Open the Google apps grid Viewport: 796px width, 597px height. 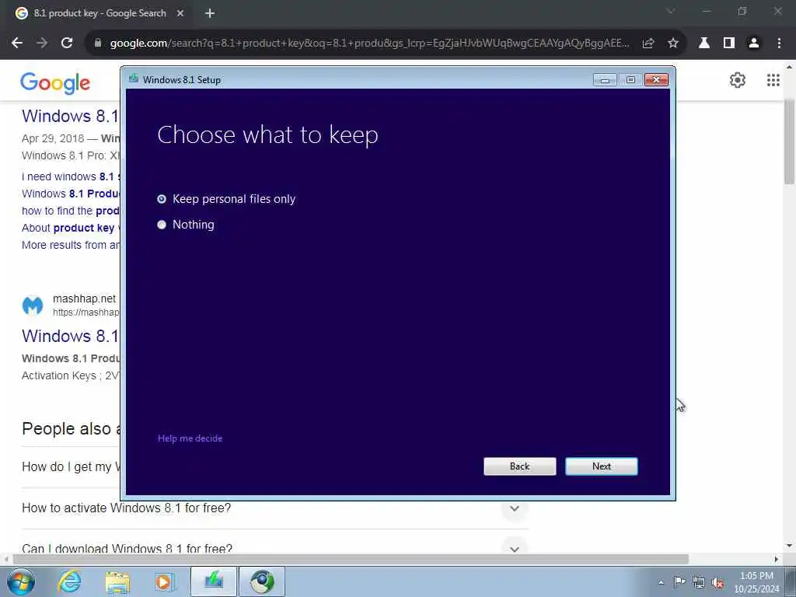[x=773, y=80]
